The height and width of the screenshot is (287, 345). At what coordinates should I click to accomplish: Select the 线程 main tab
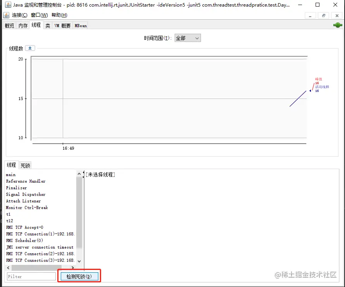click(36, 25)
